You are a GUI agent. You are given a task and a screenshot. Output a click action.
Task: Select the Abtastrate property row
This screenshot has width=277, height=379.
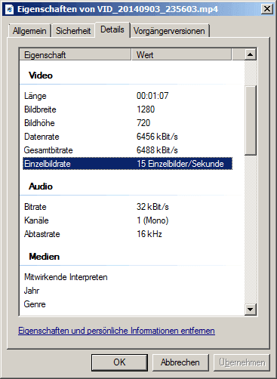click(128, 234)
